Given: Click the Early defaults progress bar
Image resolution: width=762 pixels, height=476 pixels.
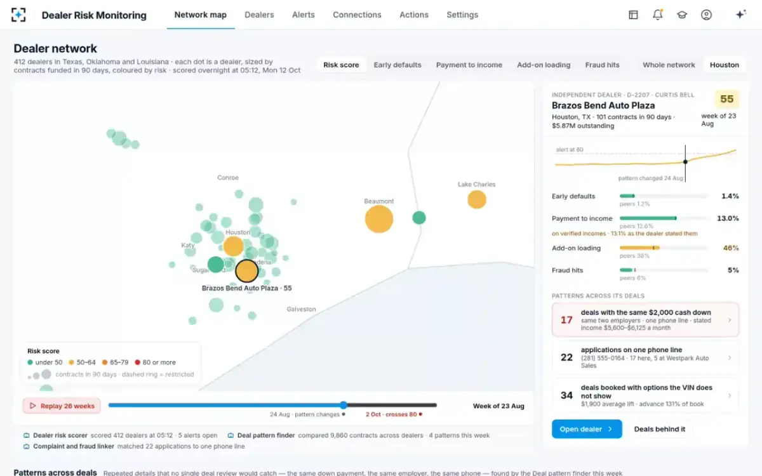Looking at the screenshot, I should tap(664, 196).
